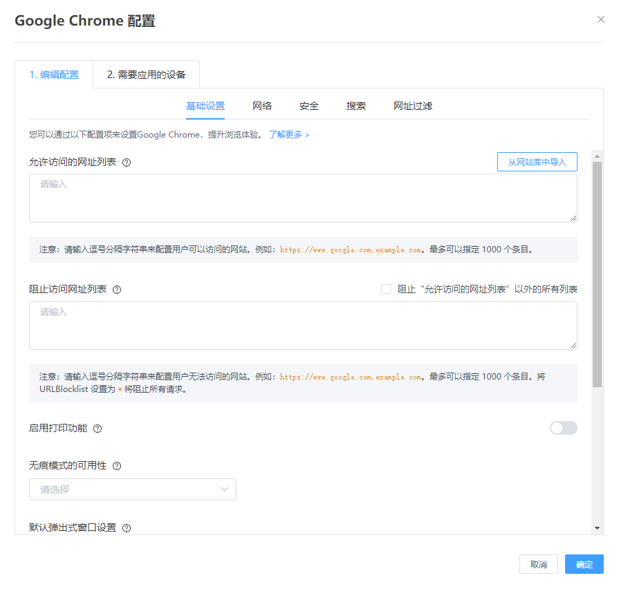The image size is (619, 589).
Task: Confirm with the 确定 button
Action: tap(584, 564)
